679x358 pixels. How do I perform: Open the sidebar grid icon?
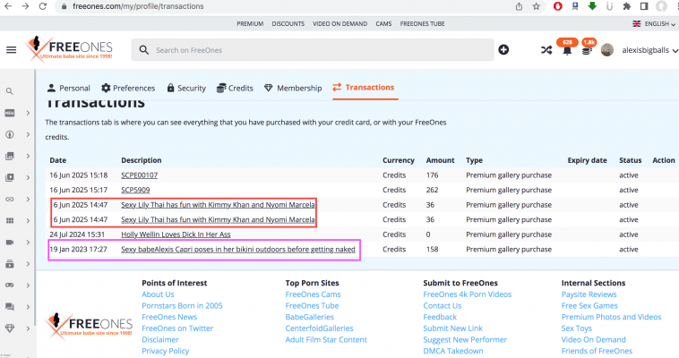(10, 221)
